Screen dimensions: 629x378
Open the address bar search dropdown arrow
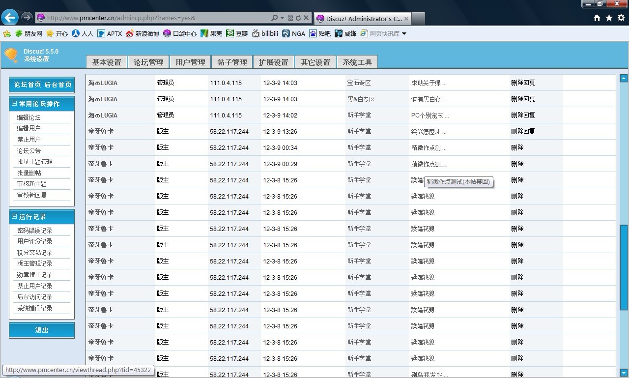[282, 18]
